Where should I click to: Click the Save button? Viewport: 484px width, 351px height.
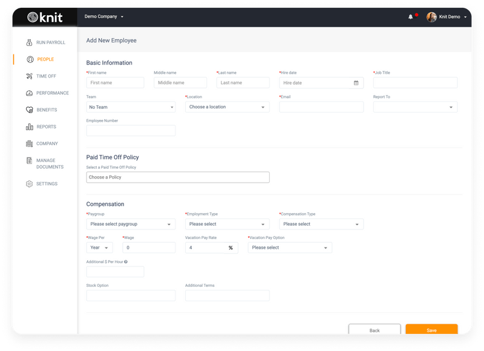[x=431, y=330]
